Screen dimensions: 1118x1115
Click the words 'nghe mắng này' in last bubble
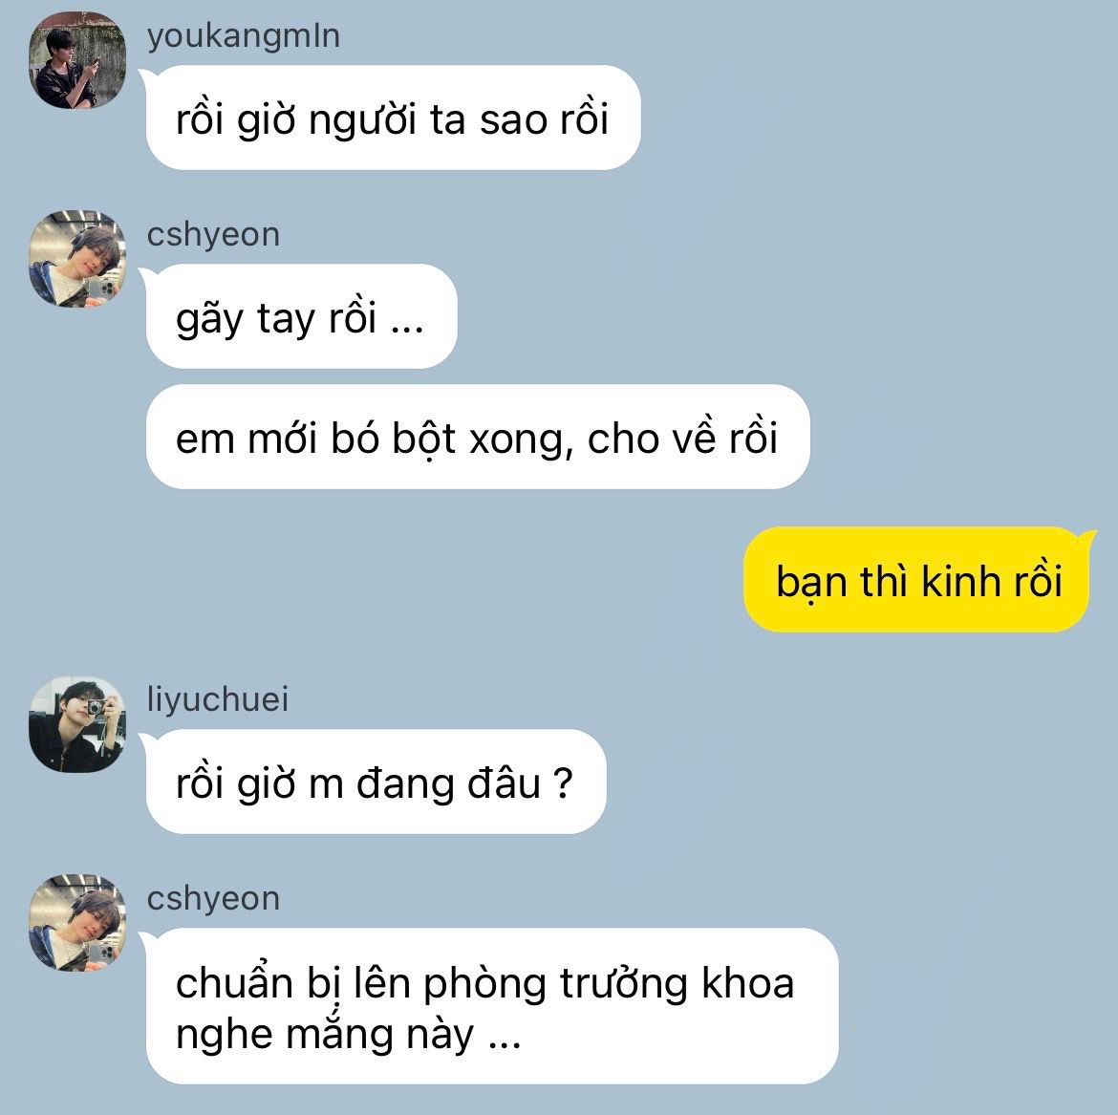click(x=325, y=1036)
